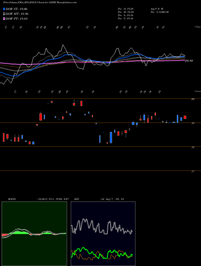Click the 'Pre V: 0.005 M' text

click(x=159, y=12)
